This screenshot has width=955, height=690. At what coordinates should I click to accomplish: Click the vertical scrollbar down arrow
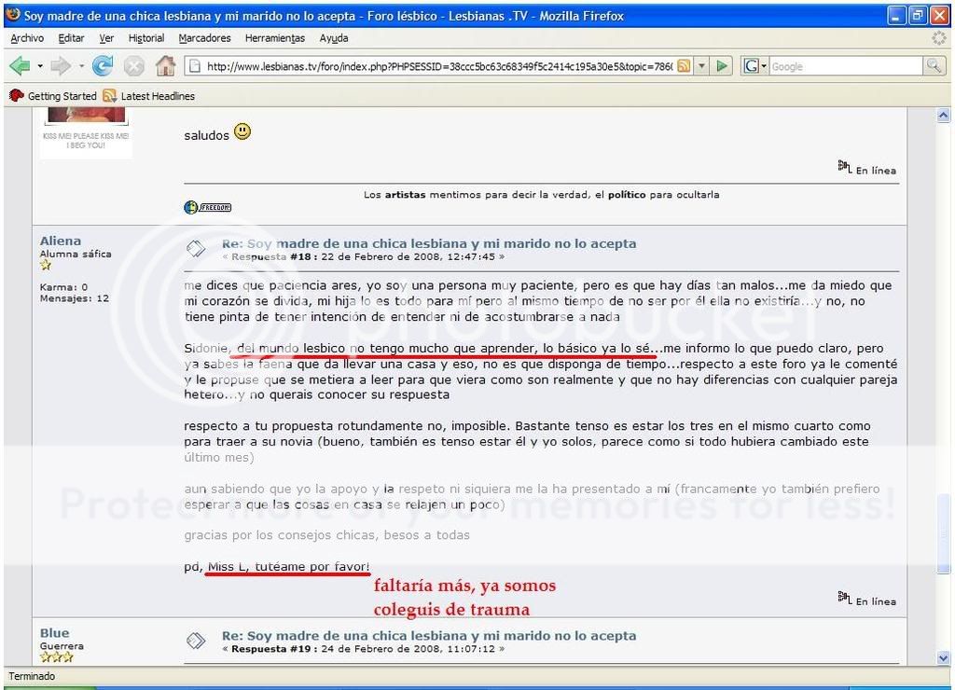coord(942,657)
